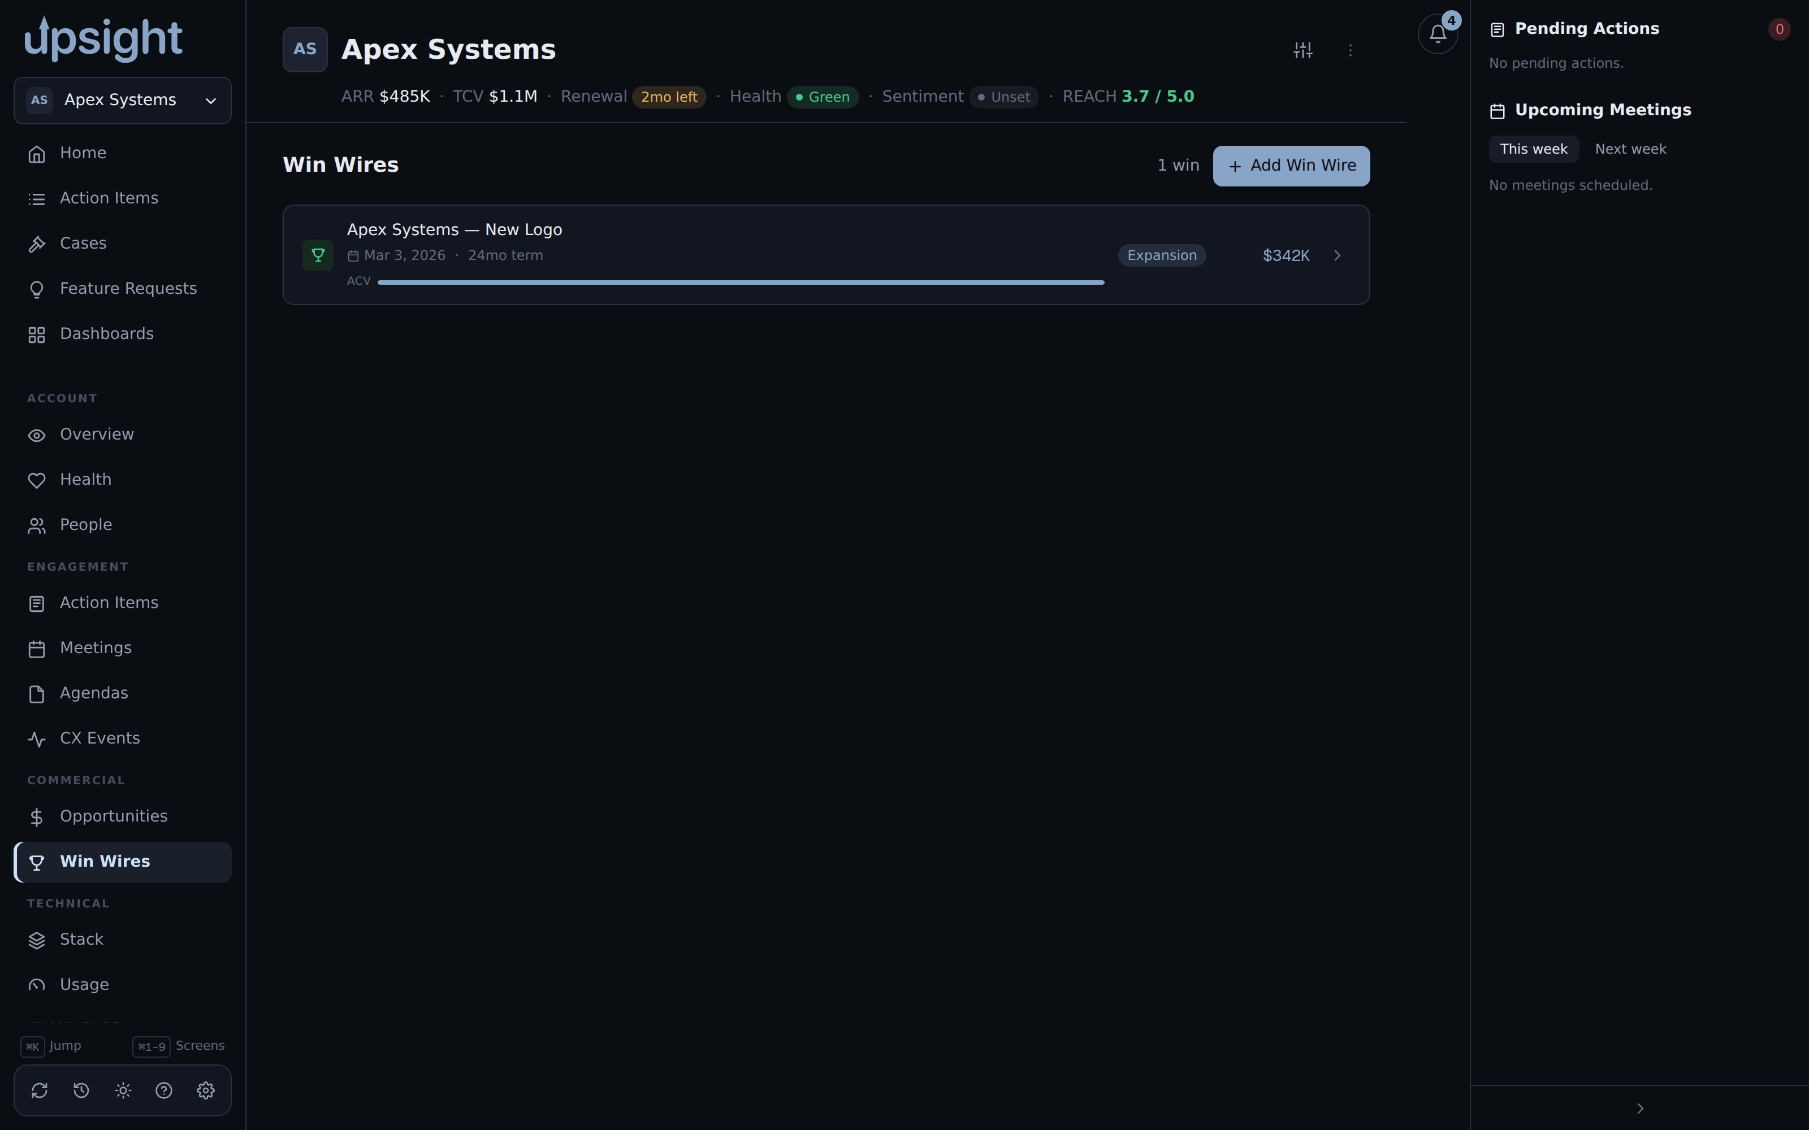Screen dimensions: 1809x1130
Task: Open Cases in sidebar
Action: 123,244
